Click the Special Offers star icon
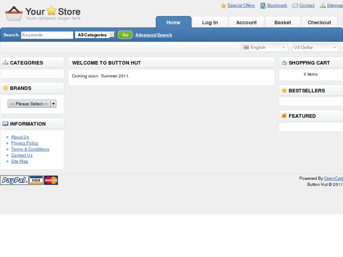 coord(223,6)
